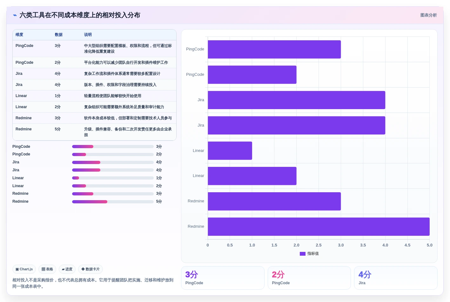Click the PingCode 3分 progress bar
450x302 pixels.
click(113, 147)
